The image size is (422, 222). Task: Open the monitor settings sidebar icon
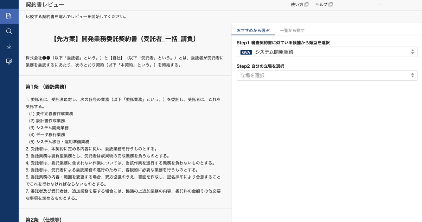[x=9, y=62]
